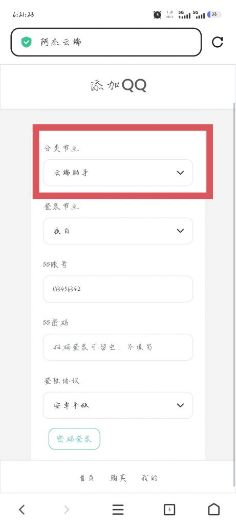Tap the chevron on the 登录节点 selector
The width and height of the screenshot is (236, 526).
tap(180, 231)
